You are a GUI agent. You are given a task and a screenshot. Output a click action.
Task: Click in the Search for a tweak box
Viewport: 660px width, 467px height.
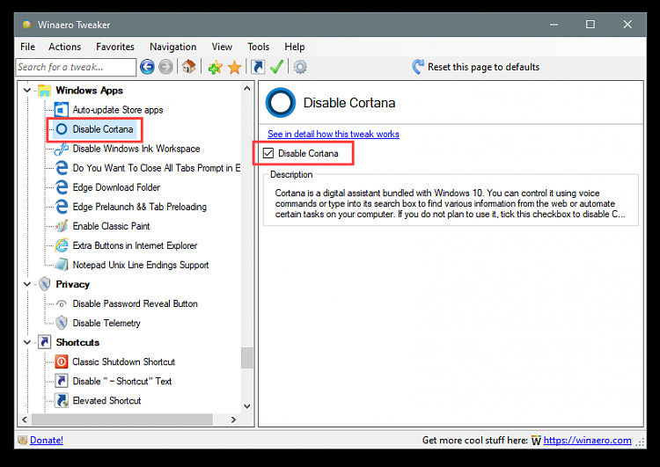click(x=77, y=68)
